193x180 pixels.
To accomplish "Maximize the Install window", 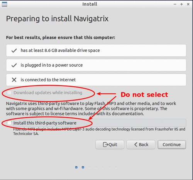I will pos(181,4).
